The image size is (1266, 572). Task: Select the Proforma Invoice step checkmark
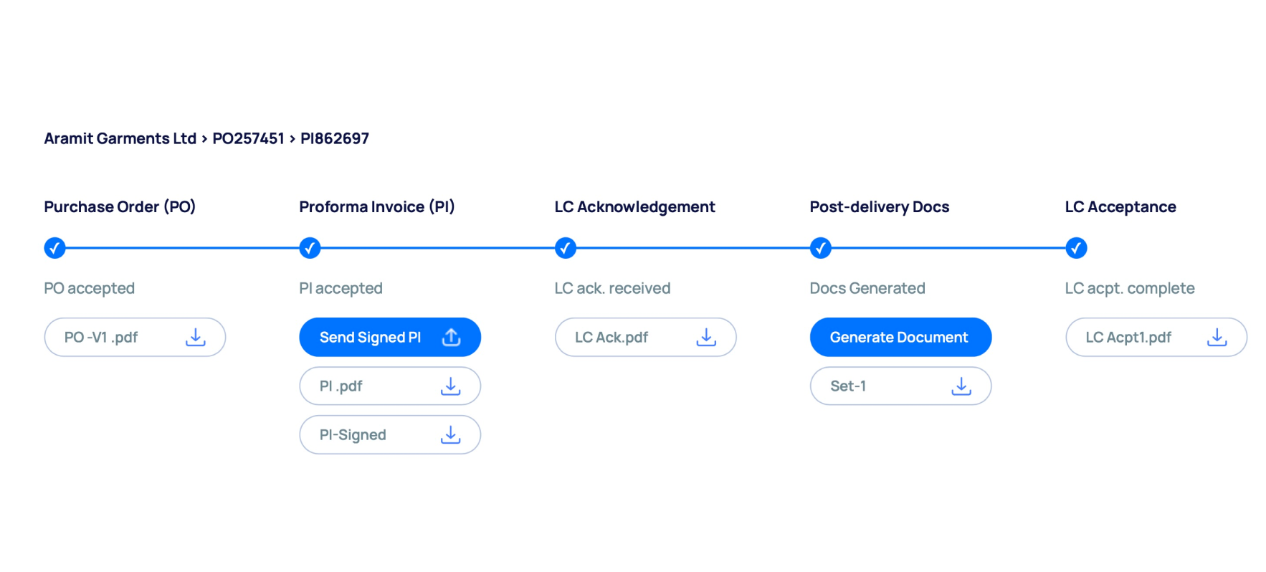coord(310,248)
